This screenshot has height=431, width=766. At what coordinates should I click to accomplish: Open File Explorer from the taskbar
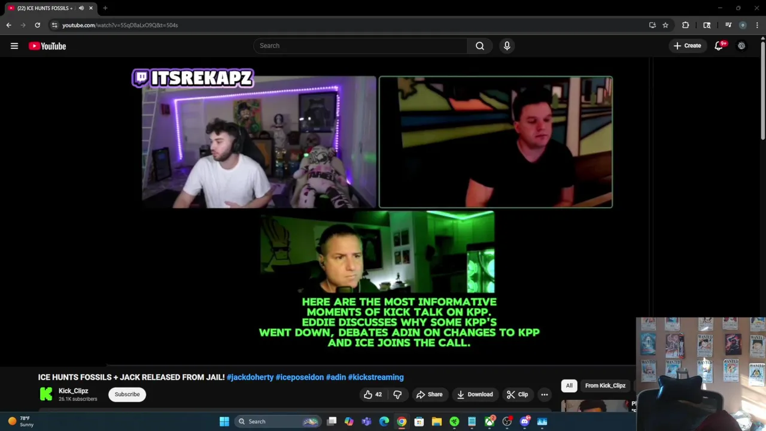437,421
